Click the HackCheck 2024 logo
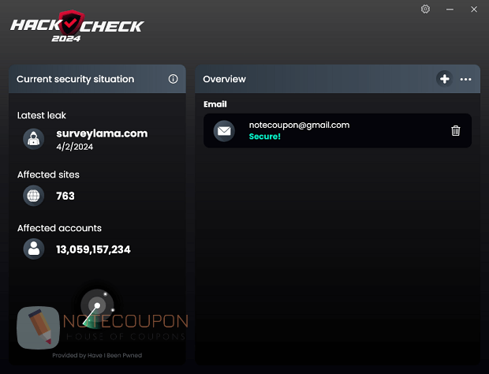 [77, 26]
